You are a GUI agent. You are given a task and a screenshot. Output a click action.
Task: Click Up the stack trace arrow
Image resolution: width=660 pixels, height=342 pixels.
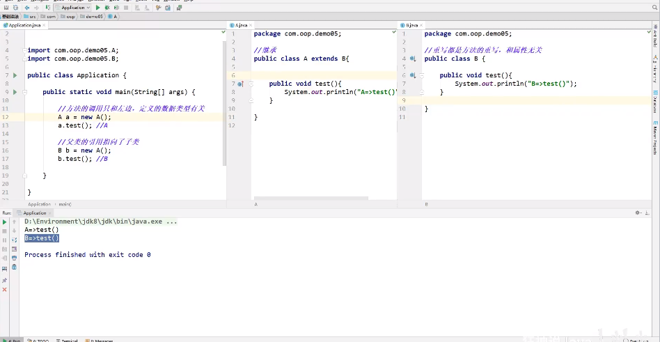(x=15, y=222)
